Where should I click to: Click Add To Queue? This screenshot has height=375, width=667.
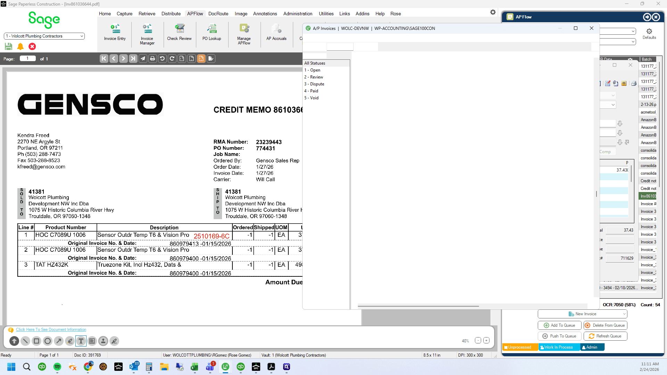[x=560, y=325]
